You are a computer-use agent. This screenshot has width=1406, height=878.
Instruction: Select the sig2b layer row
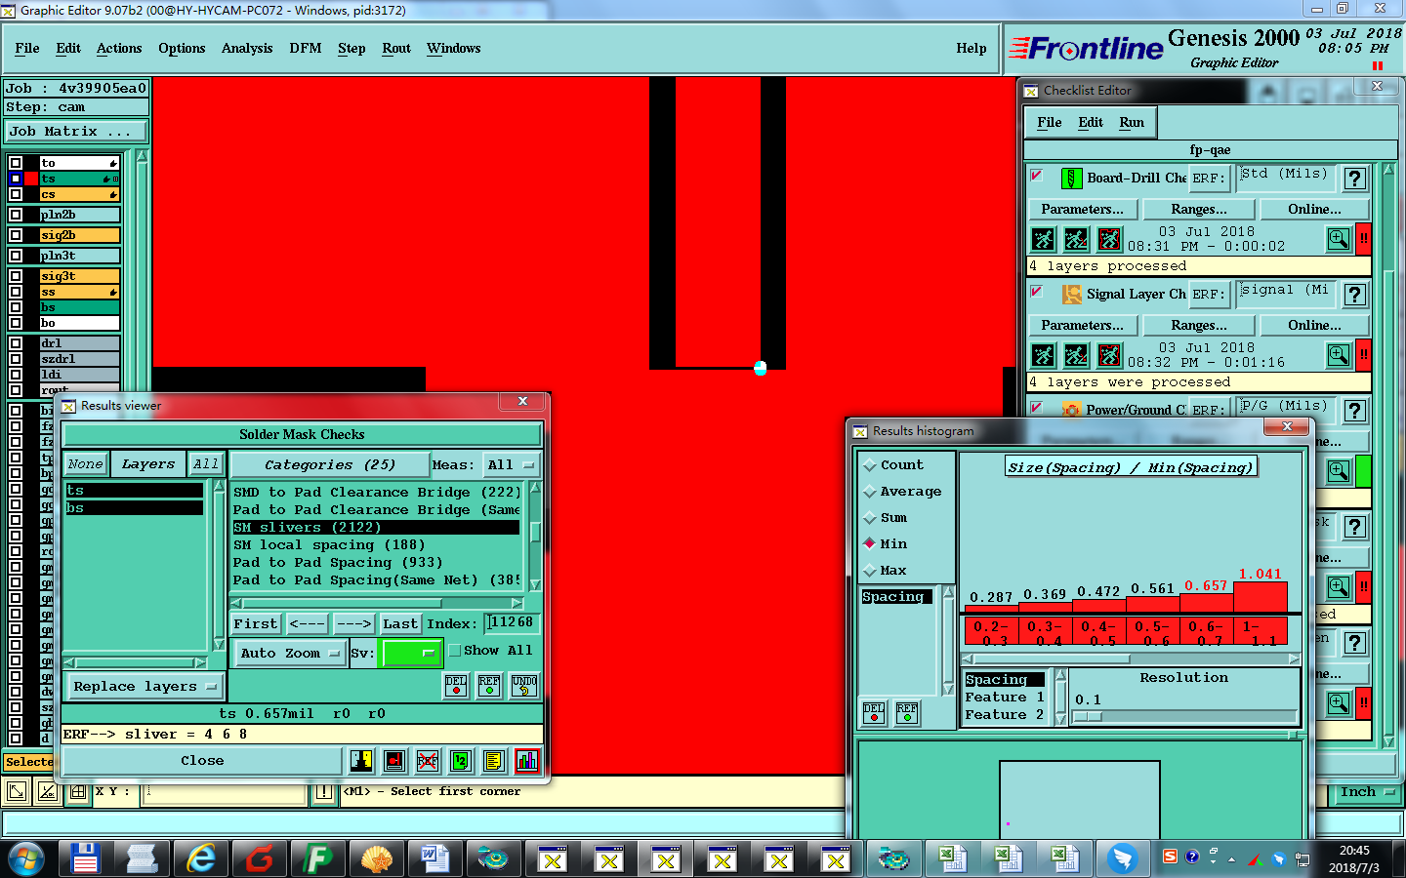(79, 235)
